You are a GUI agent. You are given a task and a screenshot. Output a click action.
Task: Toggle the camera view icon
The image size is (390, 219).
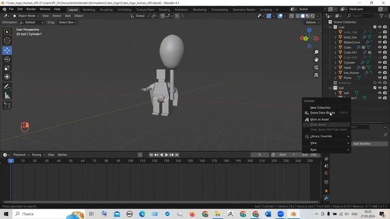pyautogui.click(x=316, y=68)
